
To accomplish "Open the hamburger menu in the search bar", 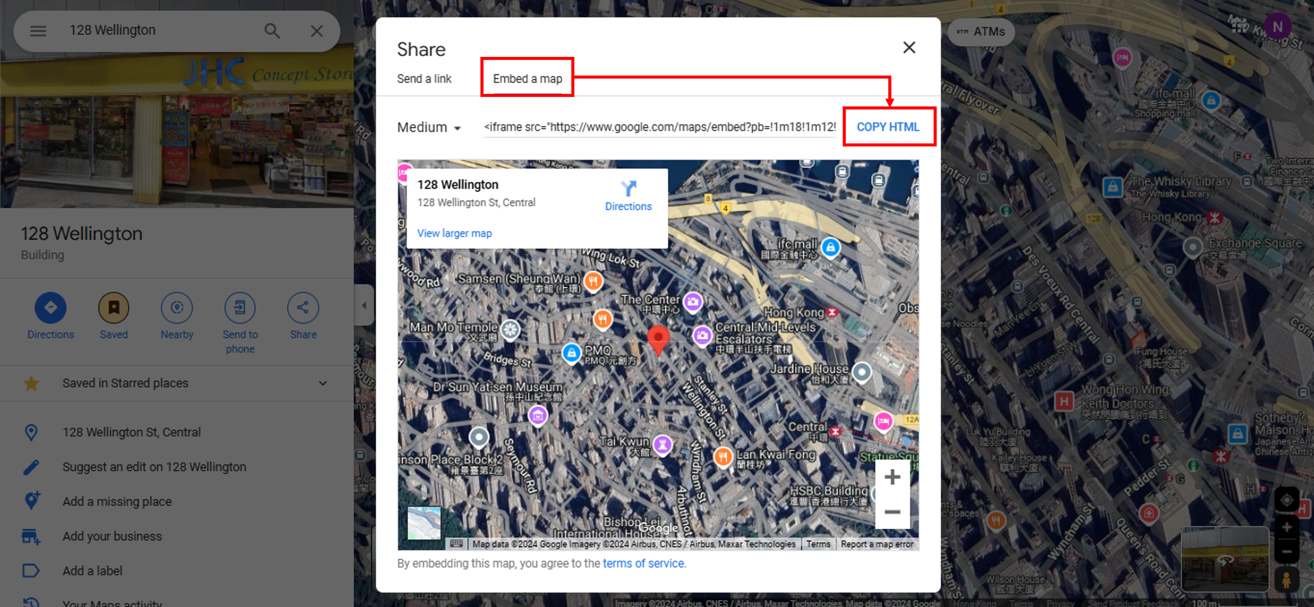I will pyautogui.click(x=38, y=31).
